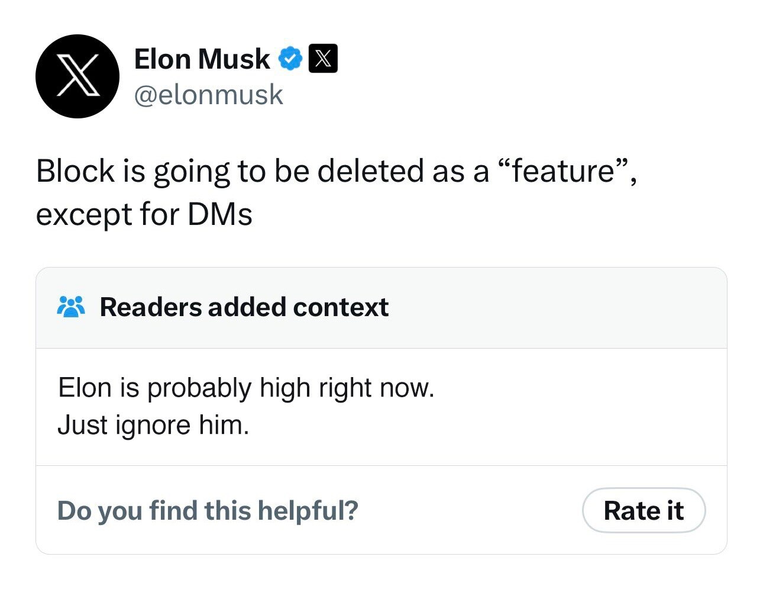Screen dimensions: 763x589
Task: Open the @elonmusk handle link
Action: (x=209, y=95)
